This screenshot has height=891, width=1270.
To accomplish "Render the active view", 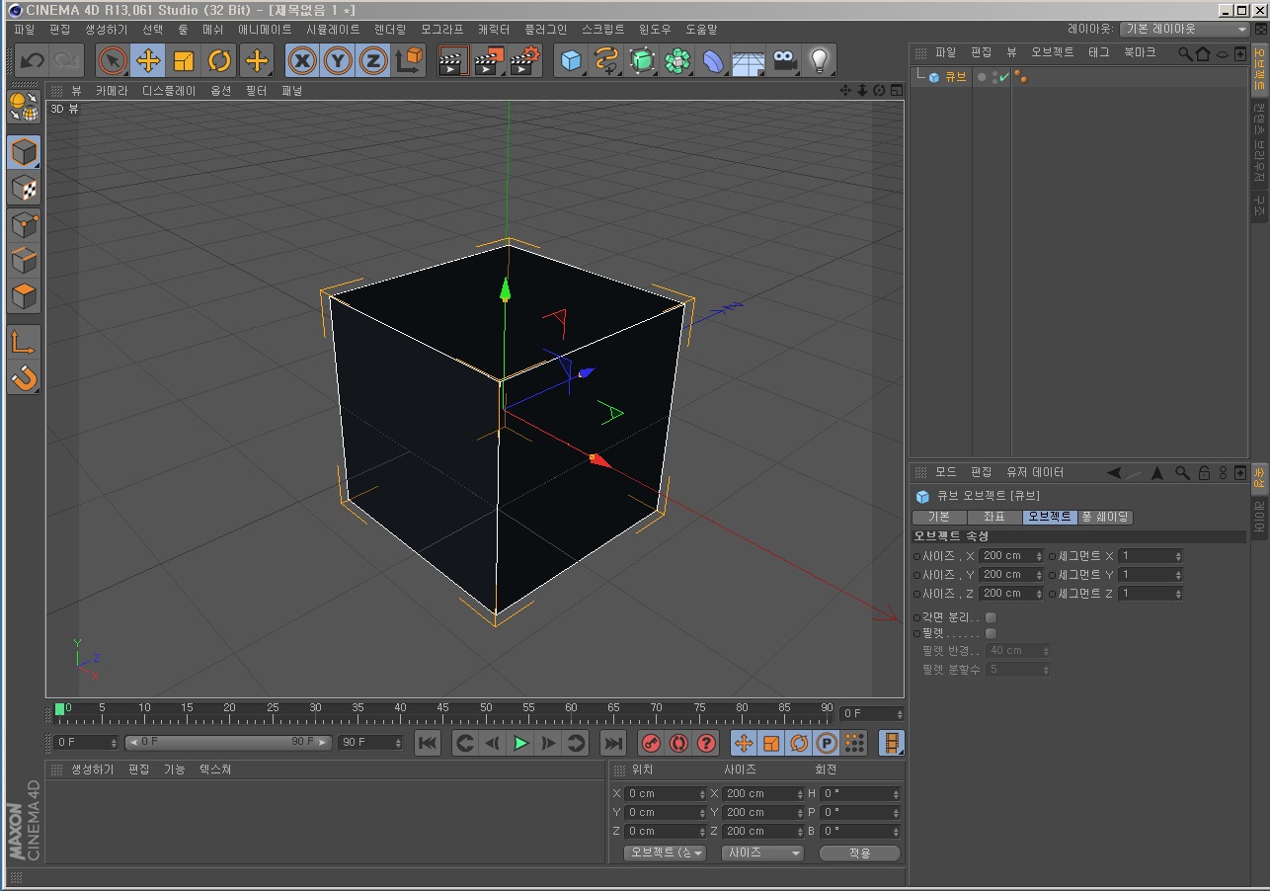I will [x=452, y=61].
